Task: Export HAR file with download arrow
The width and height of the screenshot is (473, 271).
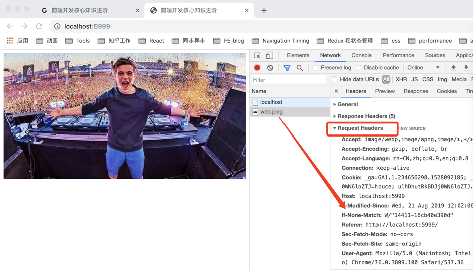Action: 466,67
